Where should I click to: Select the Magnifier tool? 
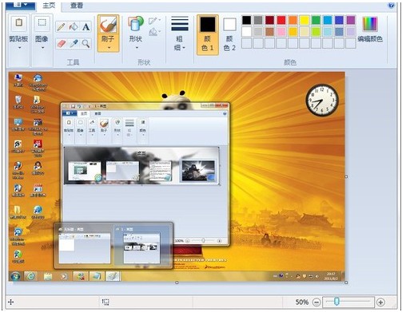tap(86, 43)
